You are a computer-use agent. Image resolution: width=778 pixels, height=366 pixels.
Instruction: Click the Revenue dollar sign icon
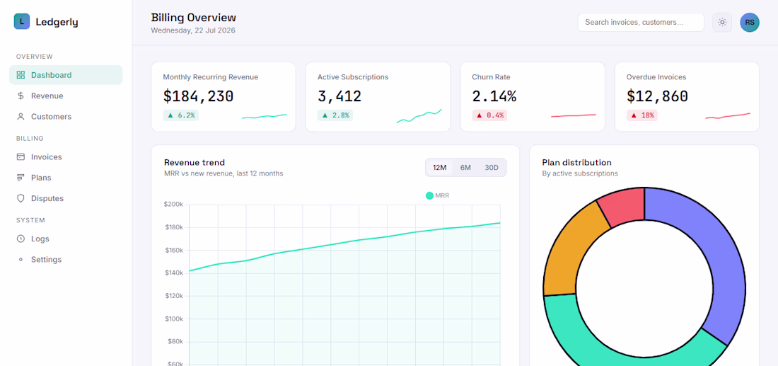coord(21,96)
